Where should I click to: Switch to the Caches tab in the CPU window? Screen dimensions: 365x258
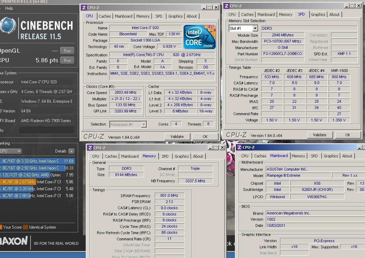click(x=104, y=16)
